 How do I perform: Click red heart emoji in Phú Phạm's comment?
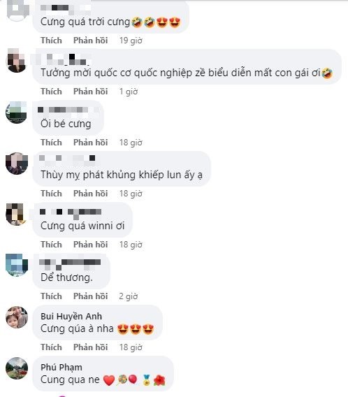(109, 380)
